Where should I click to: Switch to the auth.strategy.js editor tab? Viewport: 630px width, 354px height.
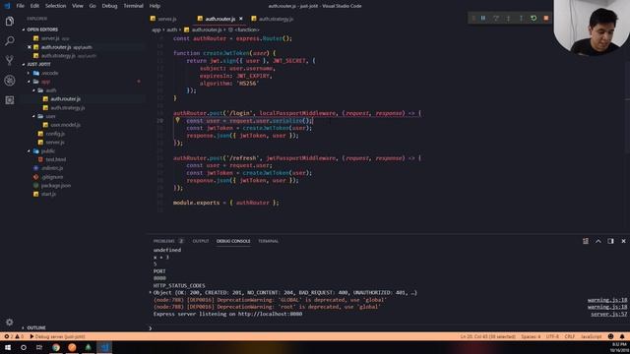[276, 19]
